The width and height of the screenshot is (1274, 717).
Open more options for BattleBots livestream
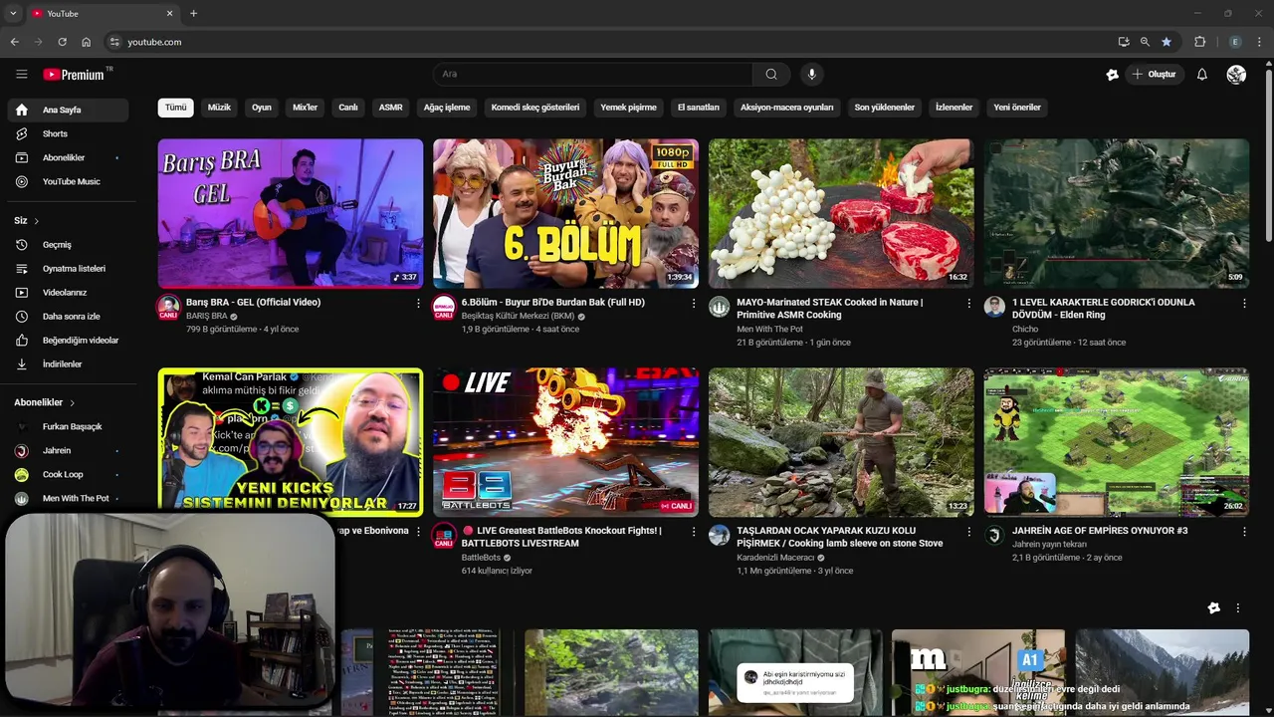click(694, 532)
